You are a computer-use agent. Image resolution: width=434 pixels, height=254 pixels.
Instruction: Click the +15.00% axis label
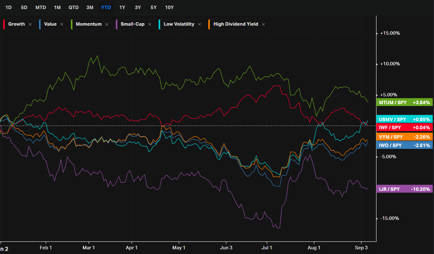pyautogui.click(x=390, y=33)
